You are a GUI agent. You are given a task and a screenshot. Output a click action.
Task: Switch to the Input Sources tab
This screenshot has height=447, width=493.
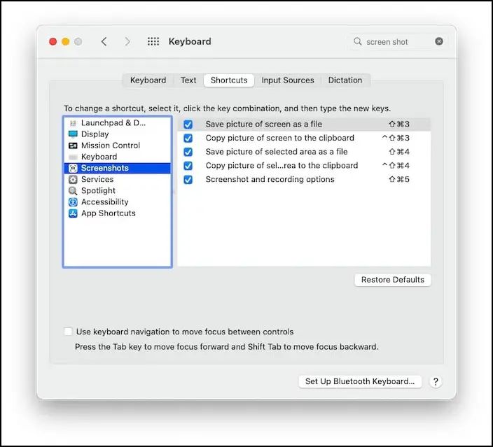288,80
